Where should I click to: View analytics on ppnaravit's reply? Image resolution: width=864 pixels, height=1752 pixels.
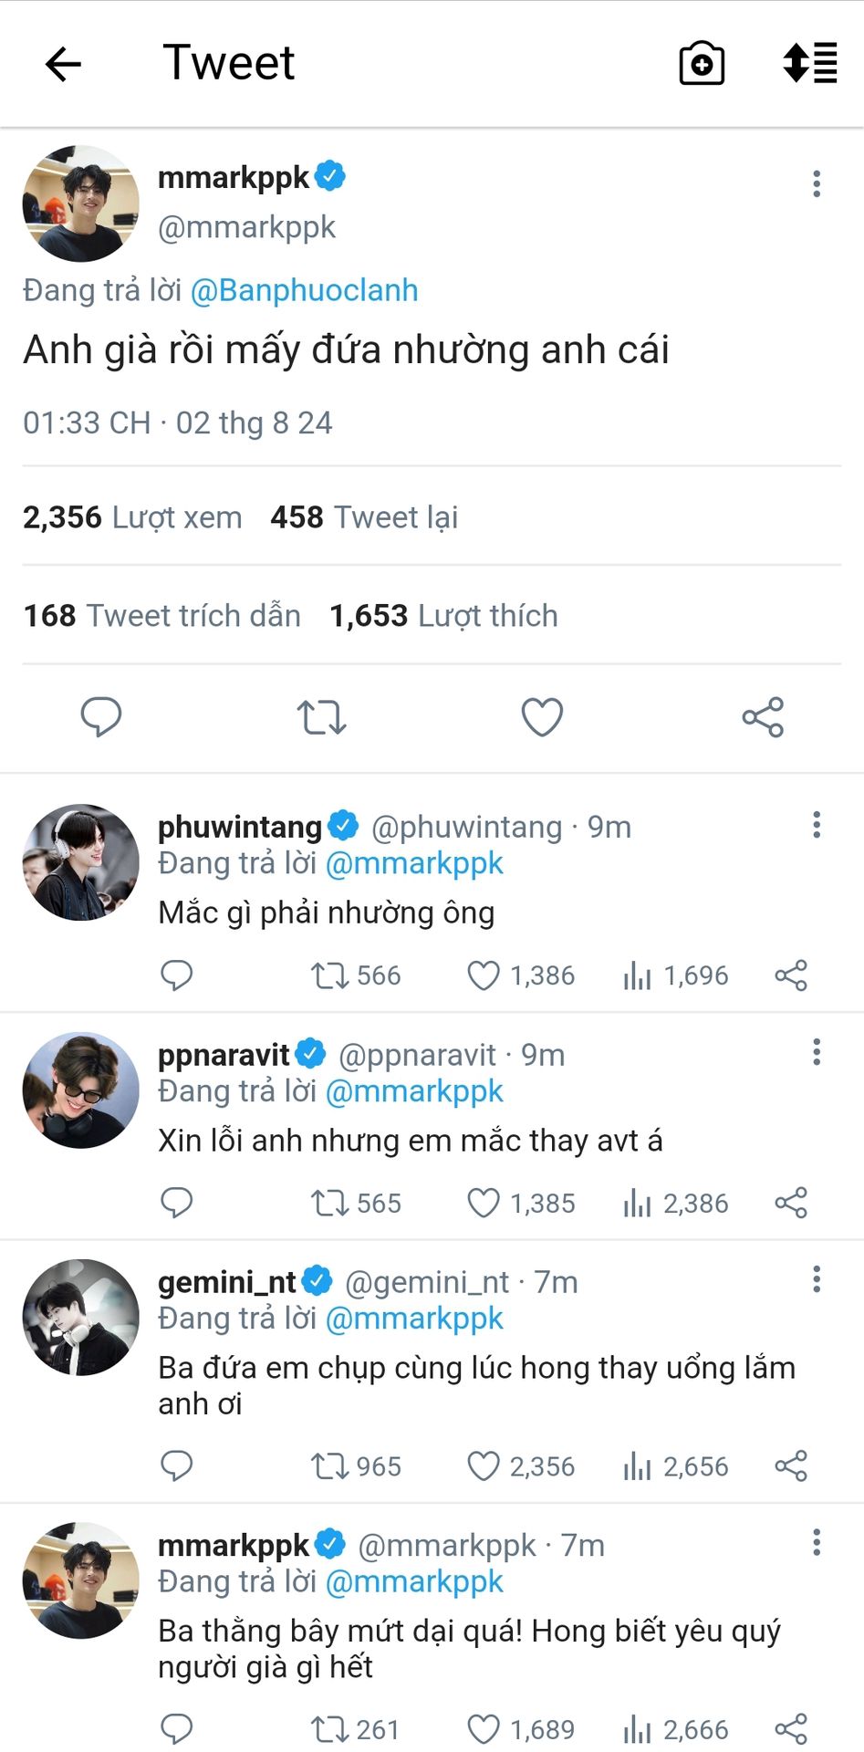coord(637,1204)
